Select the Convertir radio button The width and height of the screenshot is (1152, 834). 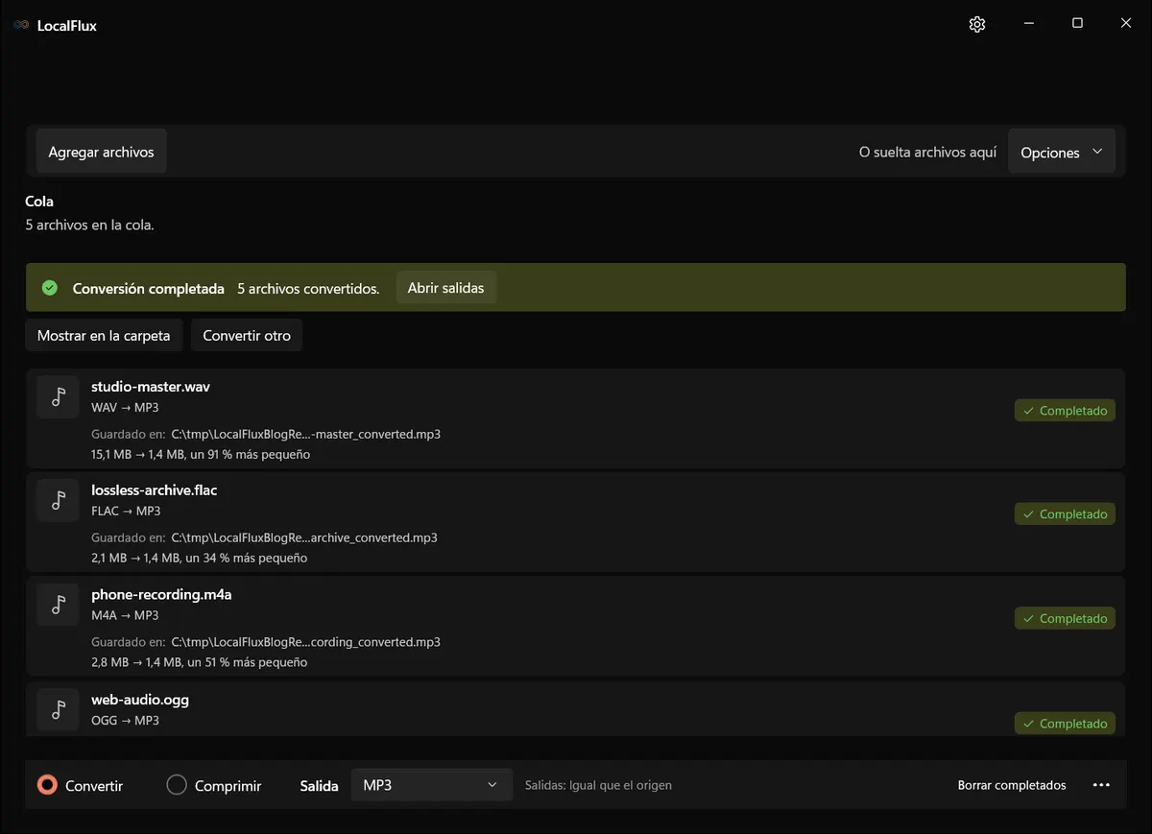coord(47,785)
